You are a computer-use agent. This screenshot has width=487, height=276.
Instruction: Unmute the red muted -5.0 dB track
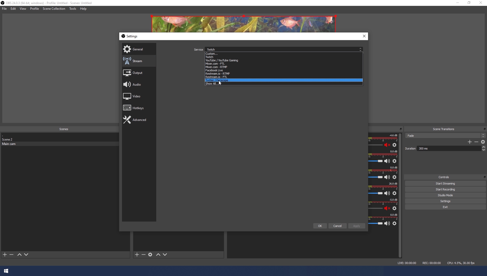(387, 208)
